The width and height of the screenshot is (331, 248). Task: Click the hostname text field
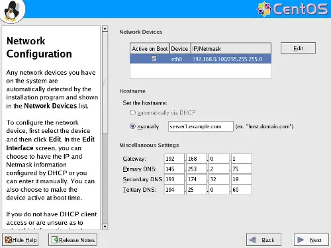point(201,126)
